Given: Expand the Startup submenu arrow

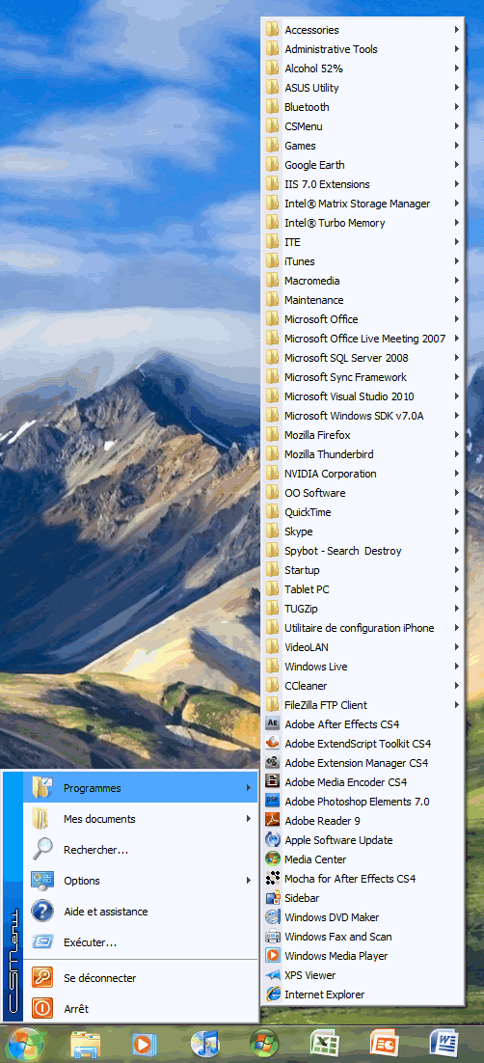Looking at the screenshot, I should coord(458,570).
